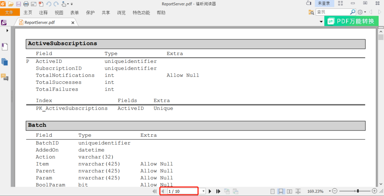Click the previous view icon
The width and height of the screenshot is (384, 196).
tap(227, 191)
